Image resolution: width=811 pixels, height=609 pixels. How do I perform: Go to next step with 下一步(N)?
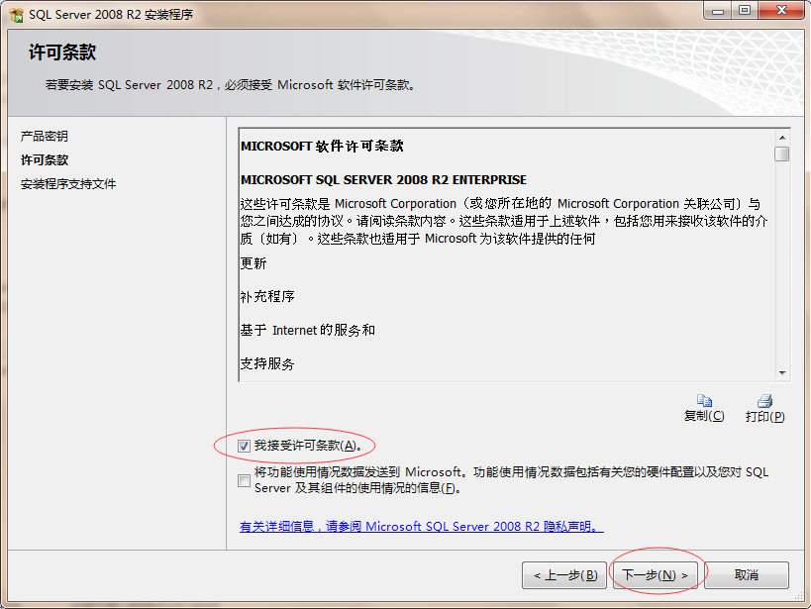coord(655,575)
